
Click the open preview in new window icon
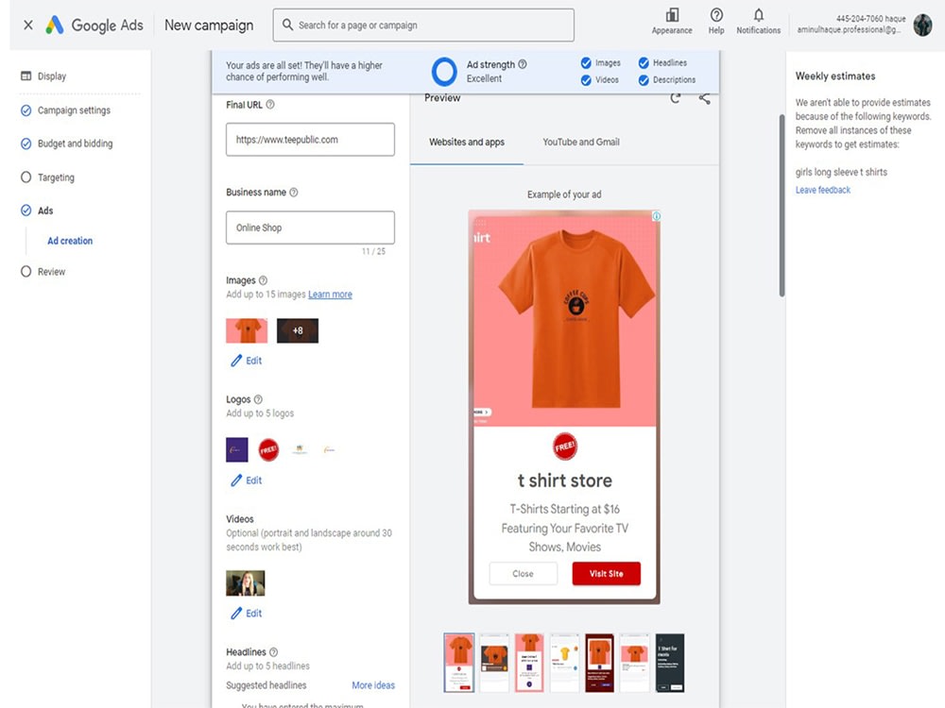point(676,98)
